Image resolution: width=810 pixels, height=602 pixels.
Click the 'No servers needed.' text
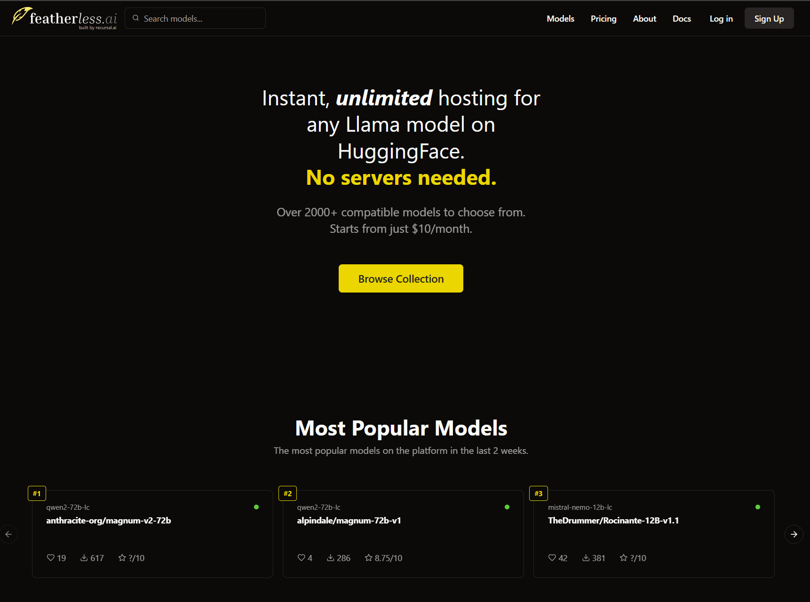(401, 178)
